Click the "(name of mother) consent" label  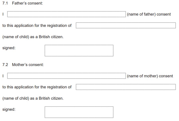pos(150,76)
